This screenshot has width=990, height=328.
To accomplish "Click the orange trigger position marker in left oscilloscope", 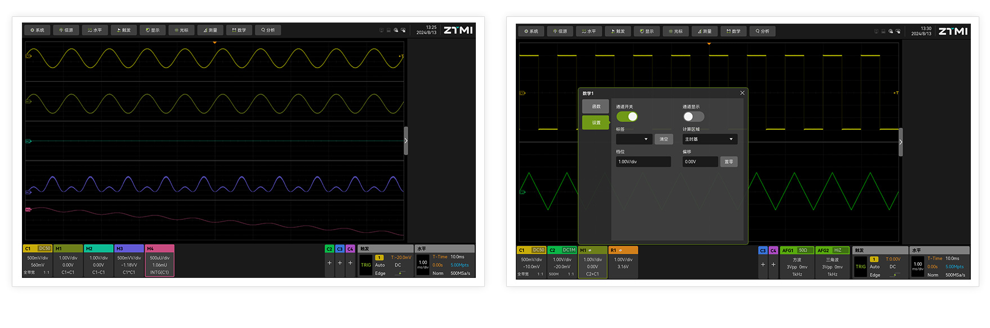I will [214, 43].
